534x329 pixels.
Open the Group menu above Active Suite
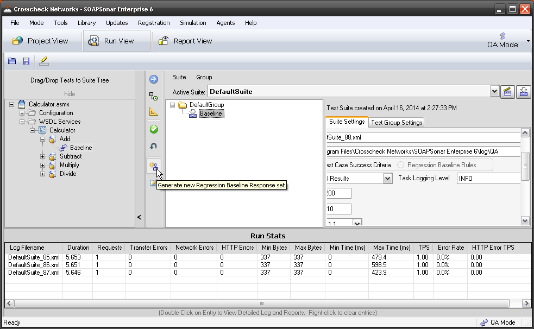[x=204, y=77]
